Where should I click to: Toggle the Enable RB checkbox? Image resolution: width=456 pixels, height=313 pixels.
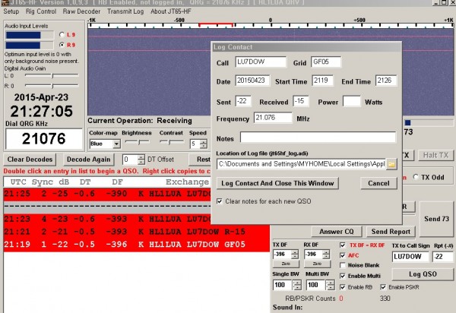[343, 287]
